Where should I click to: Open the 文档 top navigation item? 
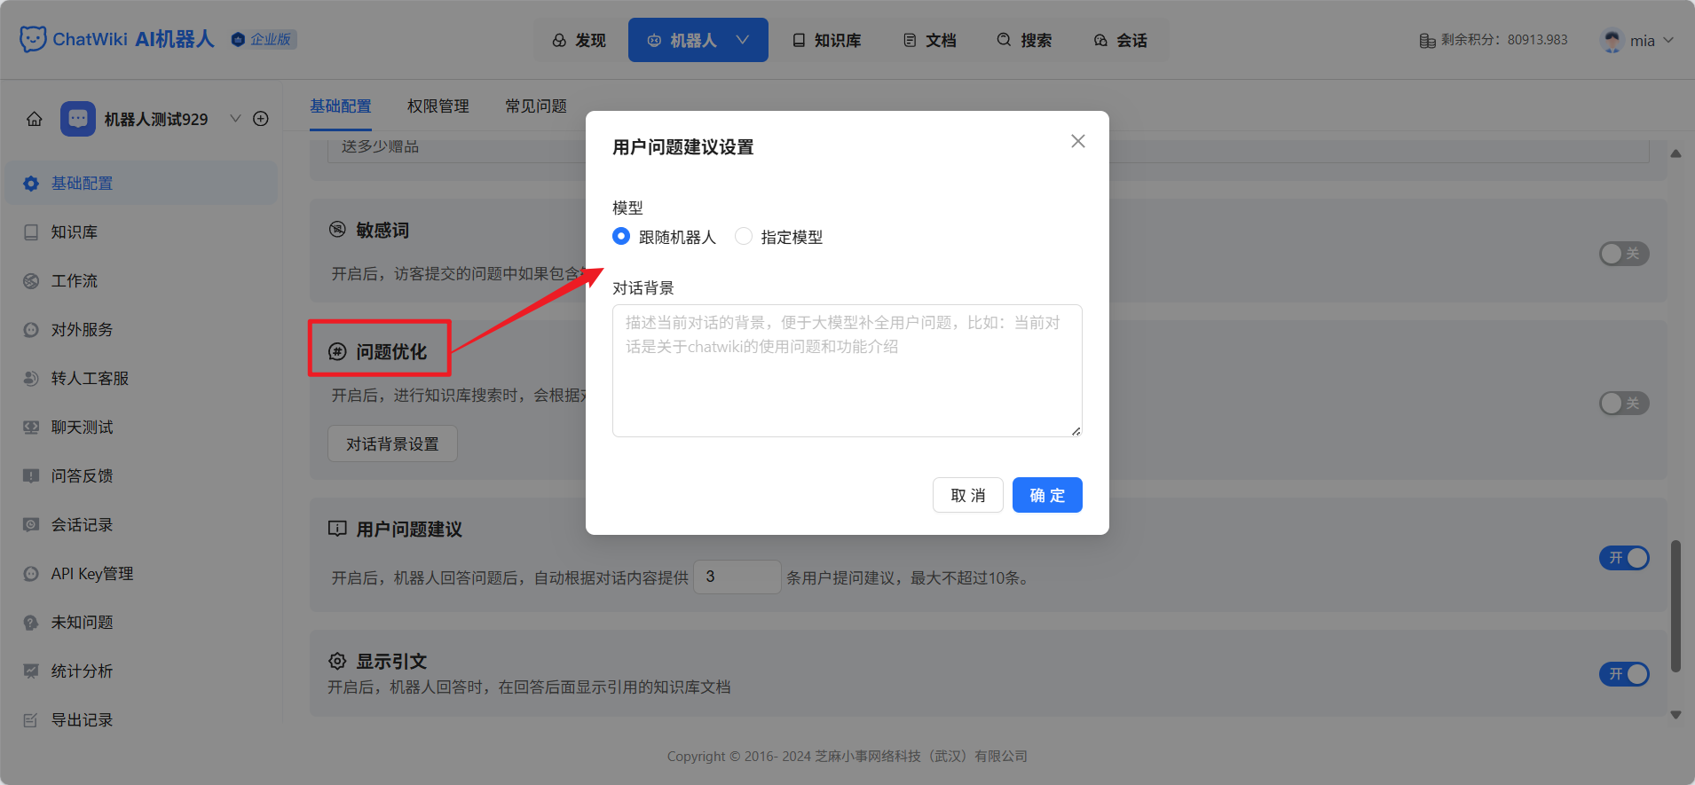pyautogui.click(x=930, y=40)
